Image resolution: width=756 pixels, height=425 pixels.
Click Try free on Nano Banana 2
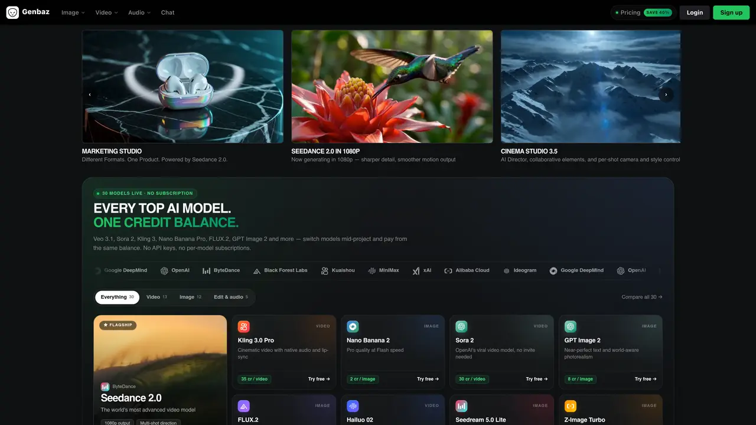point(428,379)
